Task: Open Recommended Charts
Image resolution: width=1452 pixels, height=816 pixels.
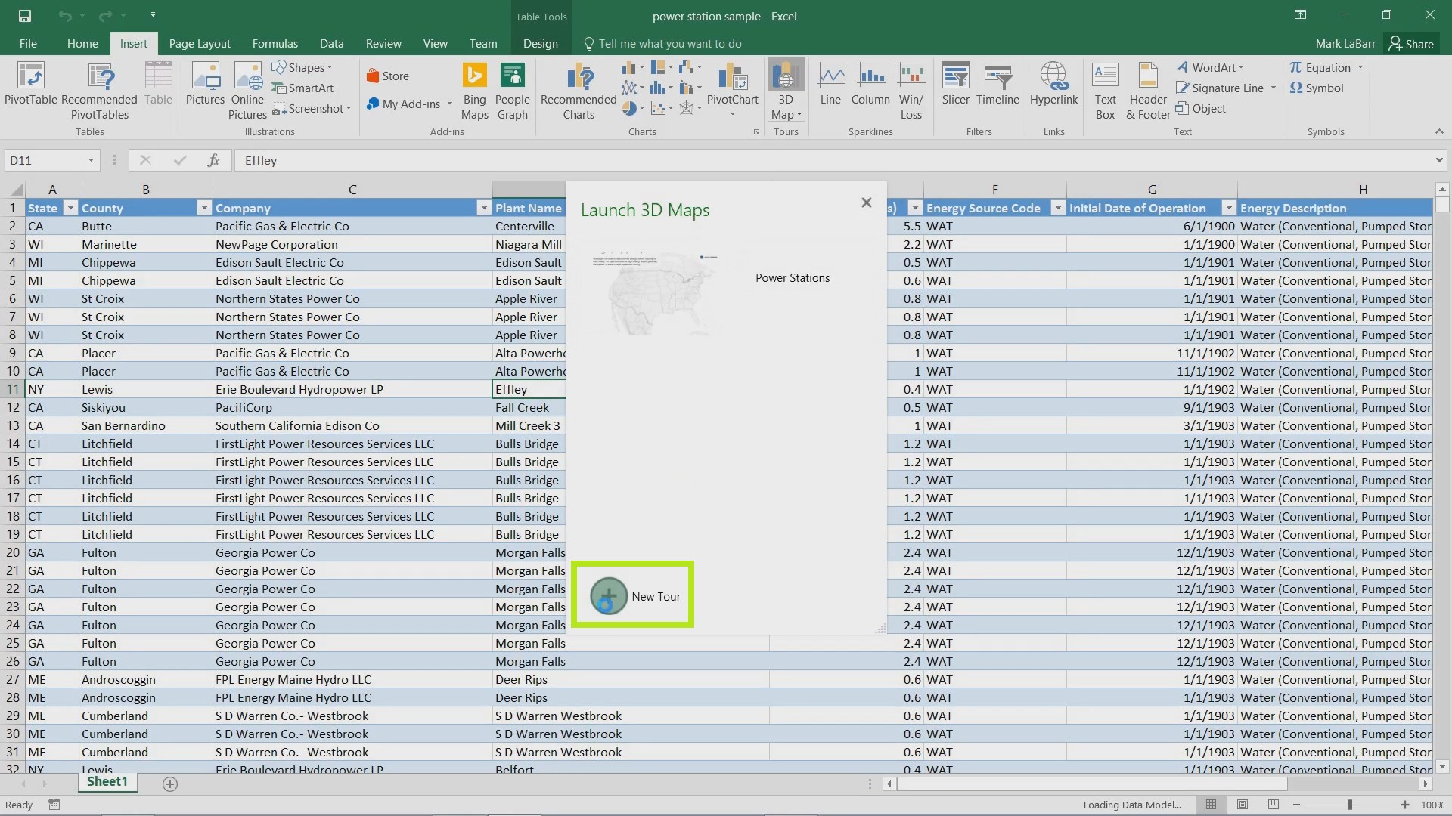Action: (x=579, y=91)
